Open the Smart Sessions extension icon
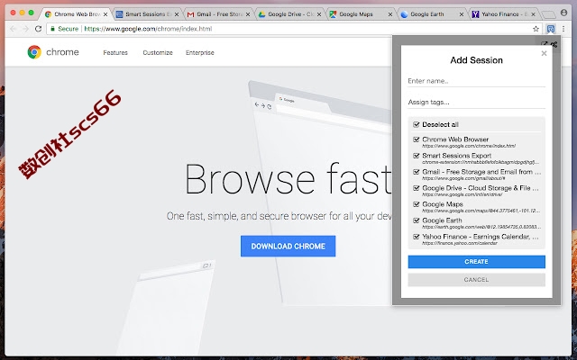The height and width of the screenshot is (360, 577). pyautogui.click(x=551, y=29)
